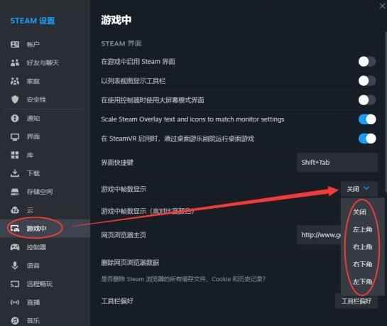
Task: Click the 音乐 music icon
Action: pyautogui.click(x=15, y=320)
